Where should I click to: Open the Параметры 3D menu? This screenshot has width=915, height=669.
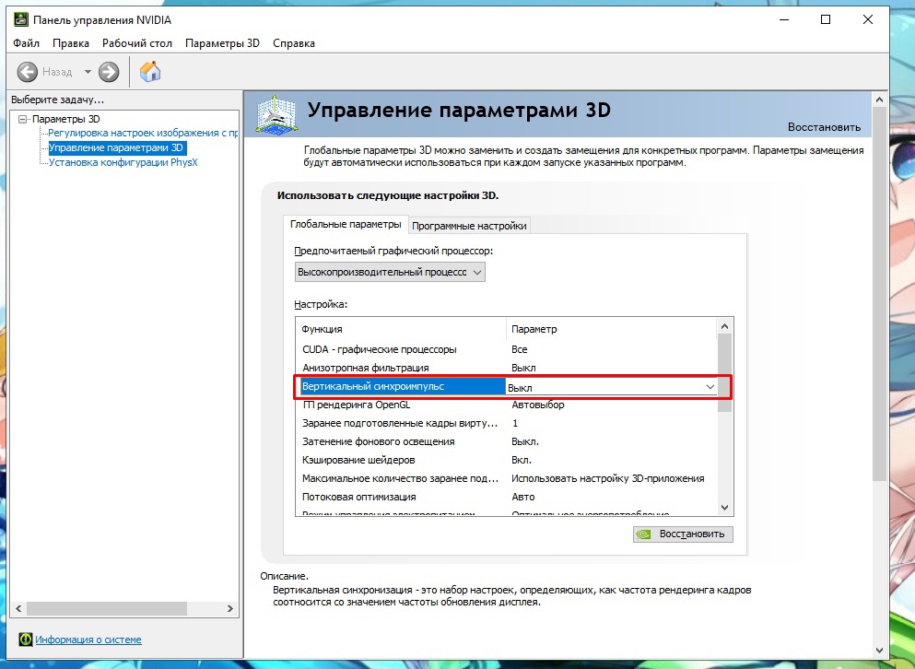(222, 43)
